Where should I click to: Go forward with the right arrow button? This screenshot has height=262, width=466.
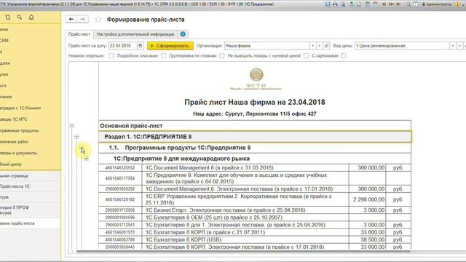[82, 20]
